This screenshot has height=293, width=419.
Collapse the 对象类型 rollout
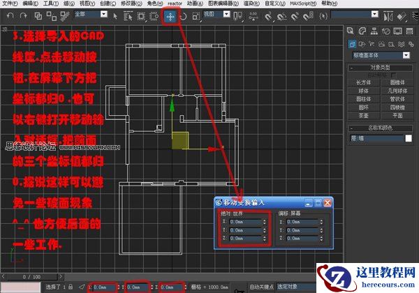coord(380,68)
